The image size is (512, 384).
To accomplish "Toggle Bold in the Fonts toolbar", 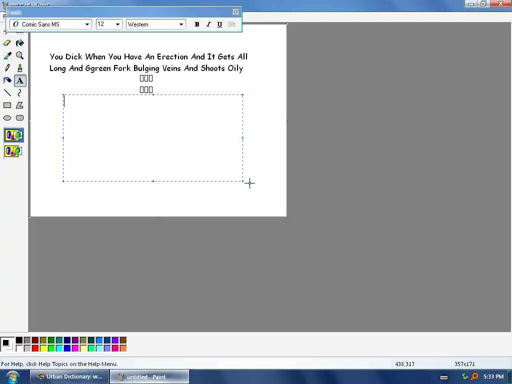I will (x=197, y=24).
